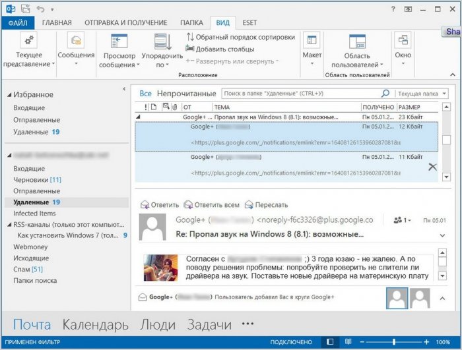This screenshot has height=350, width=462.
Task: Go to Задачи
Action: coord(209,325)
